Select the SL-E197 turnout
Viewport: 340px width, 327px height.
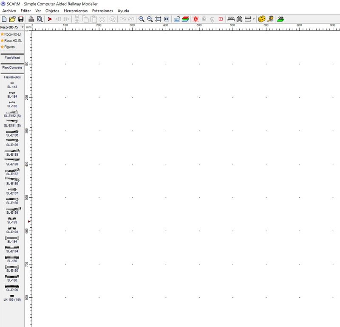[12, 191]
